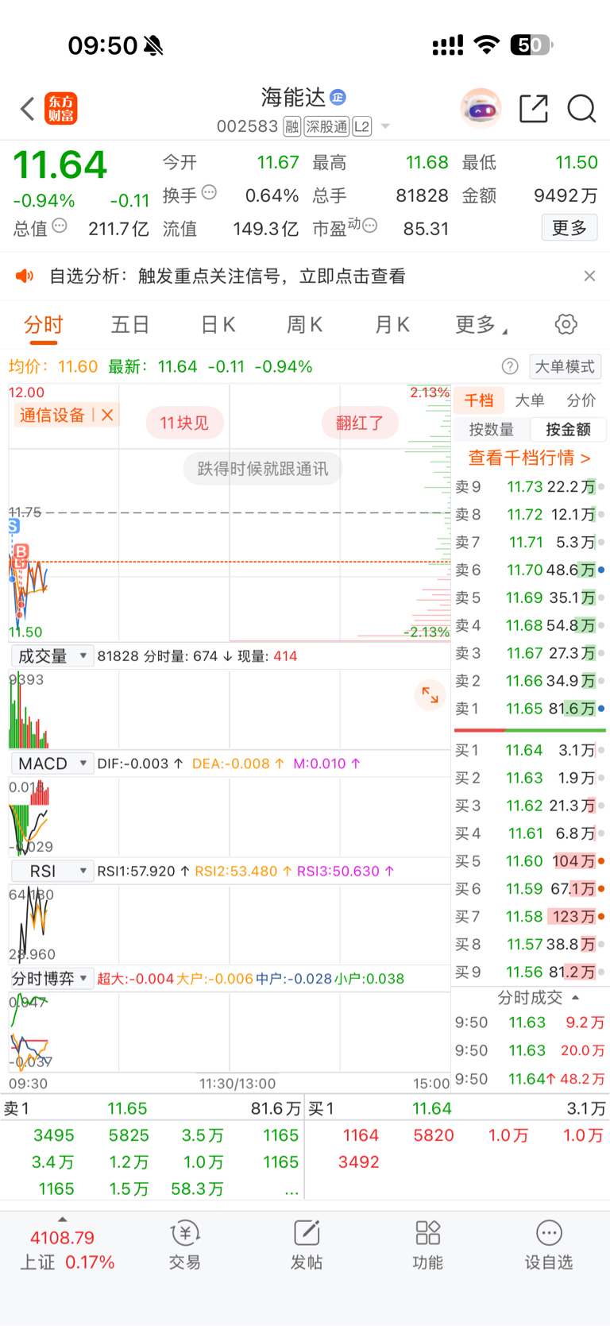Switch to the 分时 chart tab
This screenshot has width=610, height=1326.
(x=44, y=325)
